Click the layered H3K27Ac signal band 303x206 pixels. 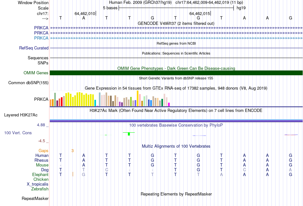pyautogui.click(x=176, y=121)
